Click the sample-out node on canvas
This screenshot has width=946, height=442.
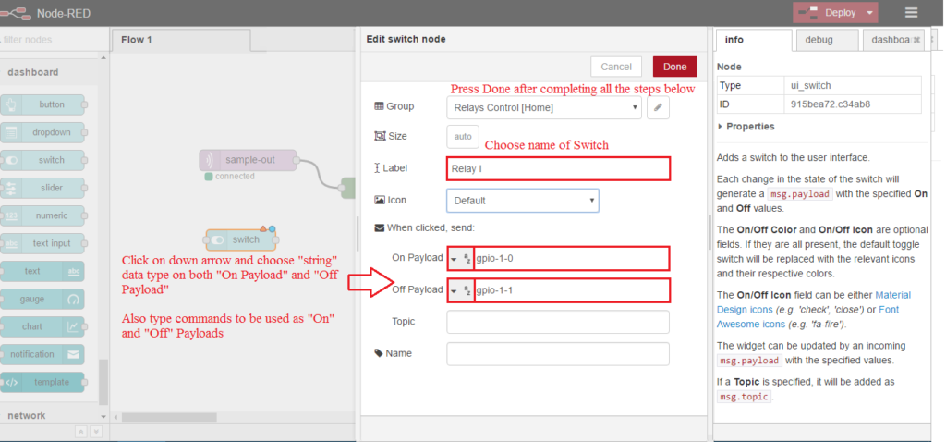[249, 160]
